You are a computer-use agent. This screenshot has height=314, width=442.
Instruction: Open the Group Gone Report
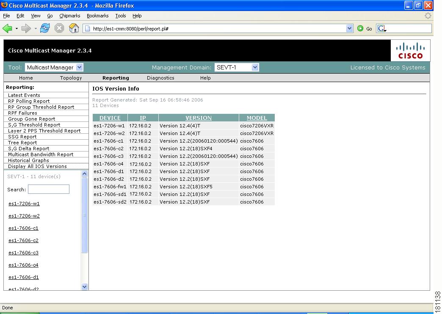click(32, 119)
